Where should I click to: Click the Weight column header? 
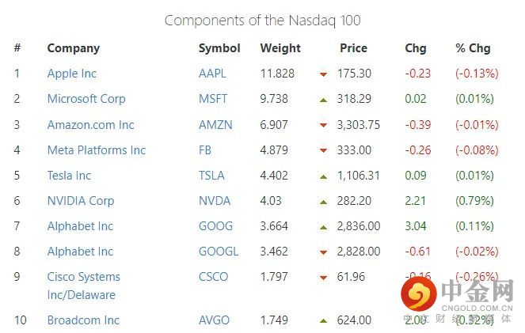click(x=280, y=47)
